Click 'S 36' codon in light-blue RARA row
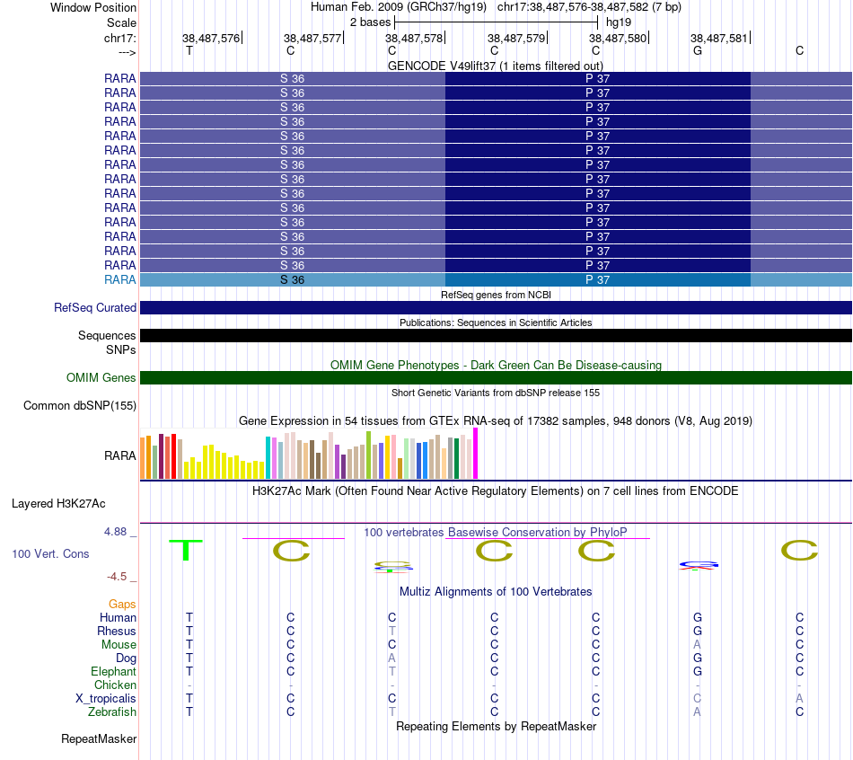This screenshot has width=853, height=760. 292,279
